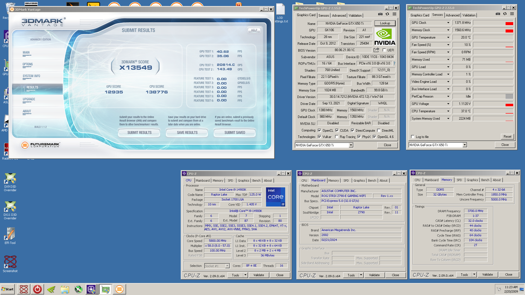The width and height of the screenshot is (525, 295).
Task: Toggle the UEFI checkbox in GPU-Z
Action: [x=384, y=50]
